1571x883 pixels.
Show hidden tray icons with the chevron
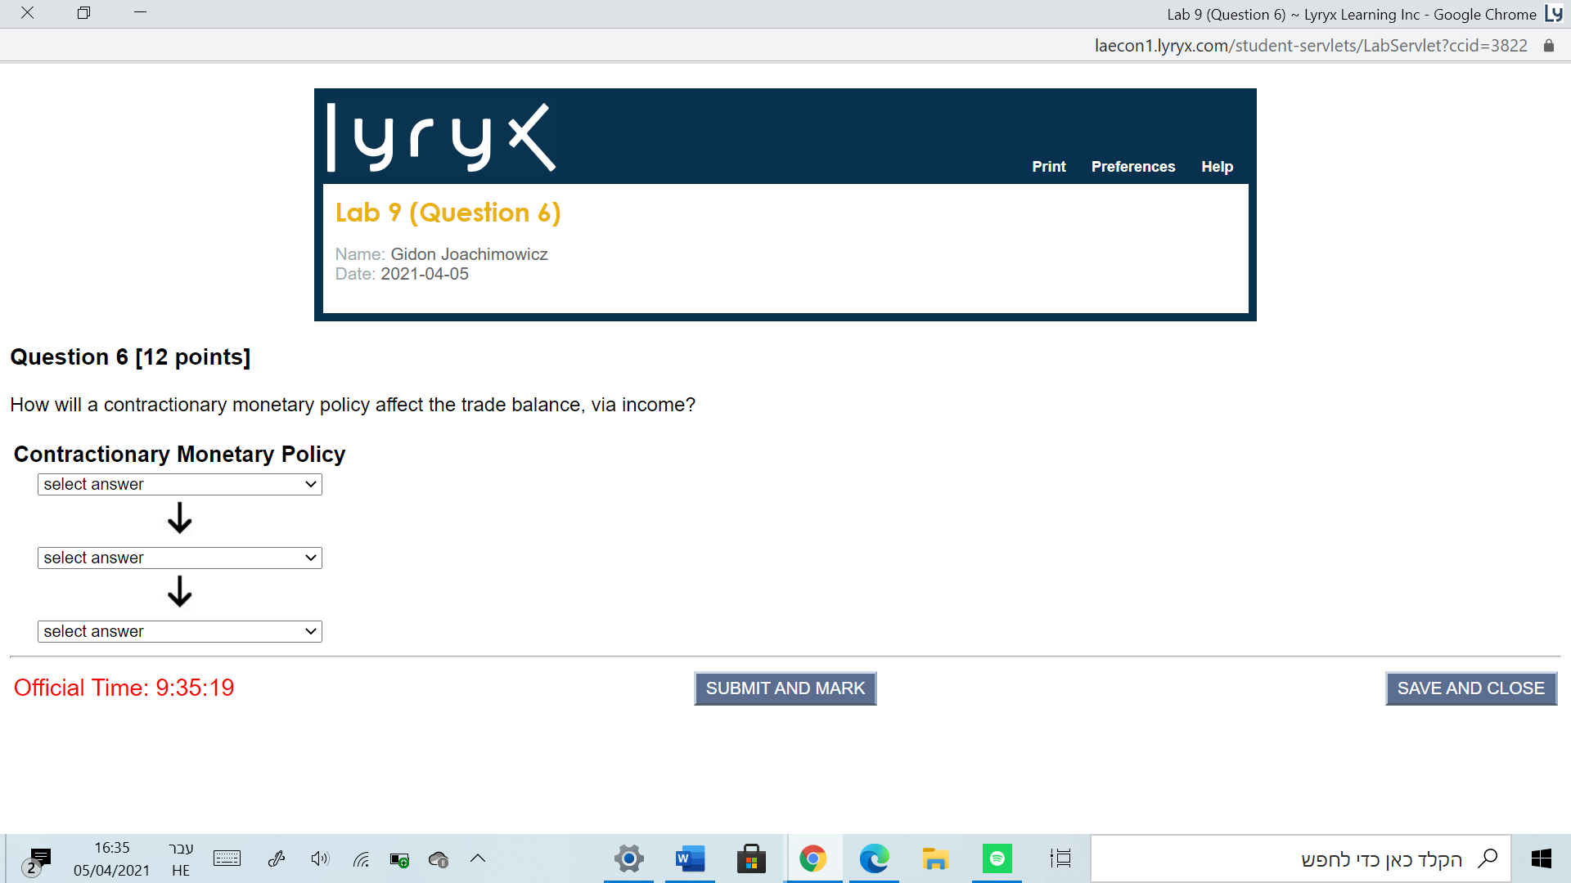478,858
